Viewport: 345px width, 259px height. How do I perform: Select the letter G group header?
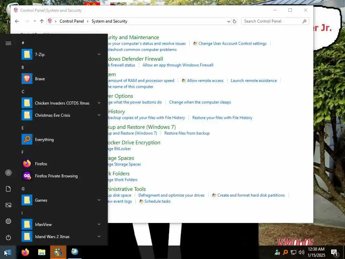(x=23, y=189)
